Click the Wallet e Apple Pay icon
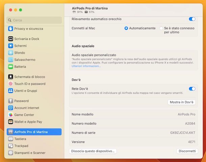The height and width of the screenshot is (162, 206). (10, 122)
